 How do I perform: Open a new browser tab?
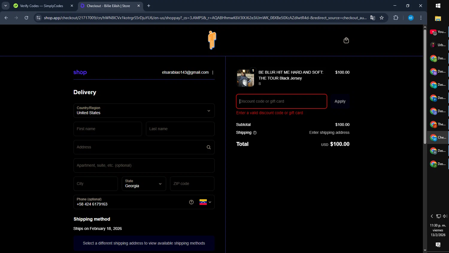(x=148, y=6)
